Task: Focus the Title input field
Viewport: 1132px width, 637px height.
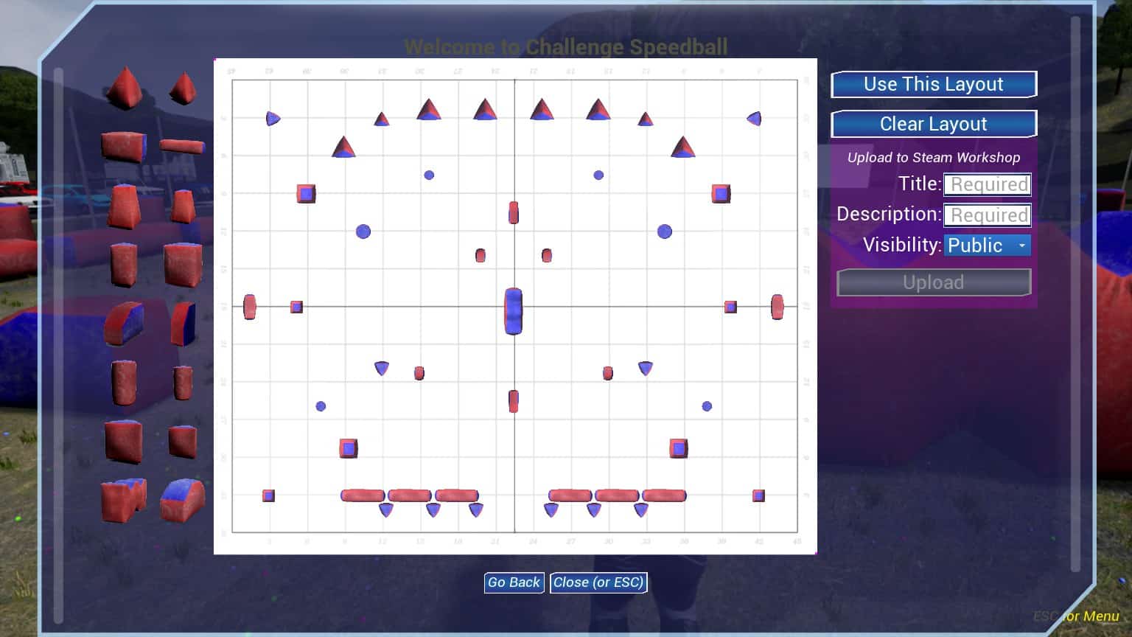Action: click(x=988, y=184)
